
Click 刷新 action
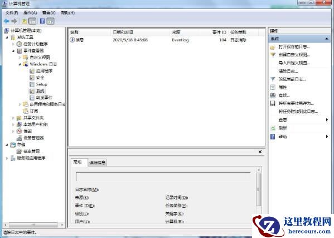click(x=283, y=128)
